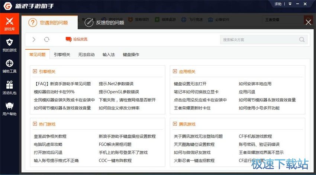Open 皇室战争相关教程
This screenshot has height=175, width=316.
(50, 136)
